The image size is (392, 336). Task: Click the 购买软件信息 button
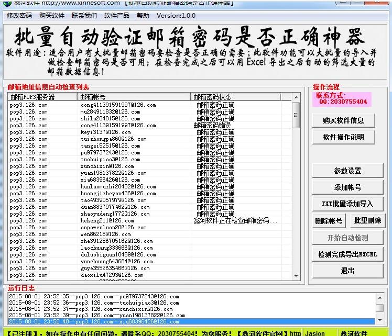point(343,120)
